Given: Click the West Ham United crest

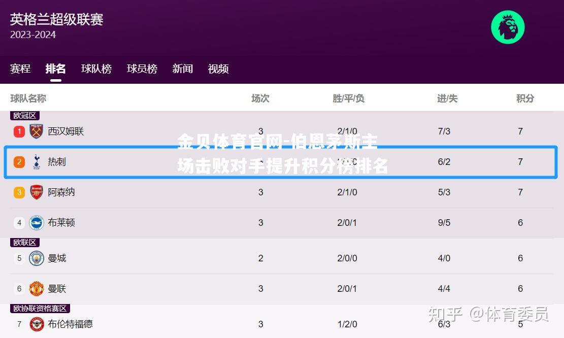Looking at the screenshot, I should 37,131.
